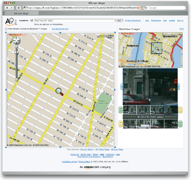Open the Google search magnifier dropdown
Viewport: 191px width, 180px height.
click(146, 8)
